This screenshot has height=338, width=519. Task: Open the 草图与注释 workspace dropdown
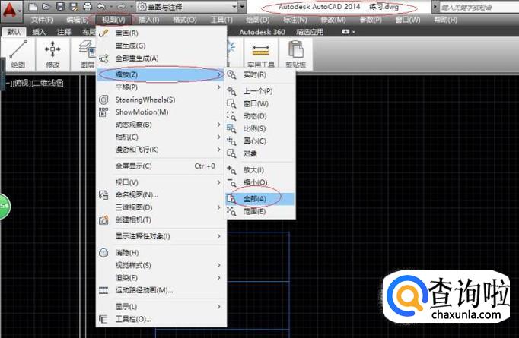(x=187, y=7)
